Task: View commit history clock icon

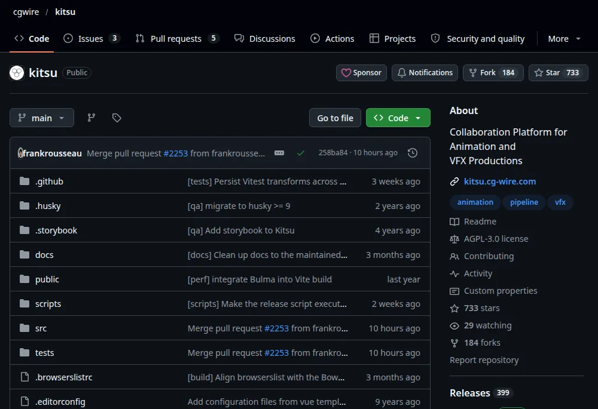Action: click(412, 153)
